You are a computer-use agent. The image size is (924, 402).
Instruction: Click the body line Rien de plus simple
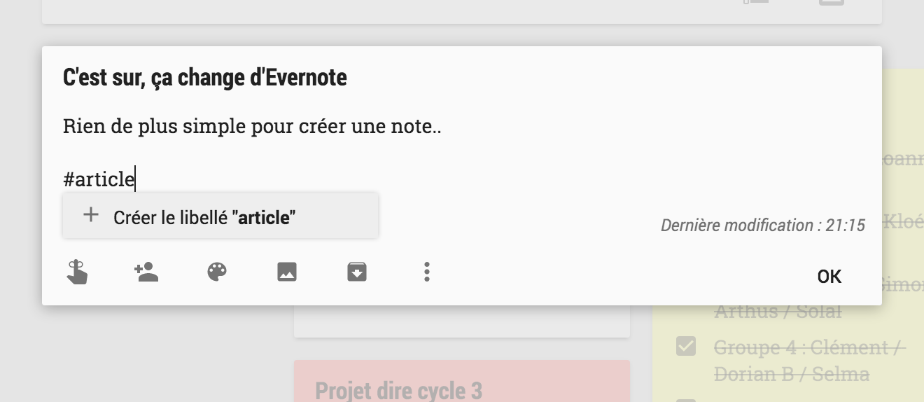[x=252, y=127]
